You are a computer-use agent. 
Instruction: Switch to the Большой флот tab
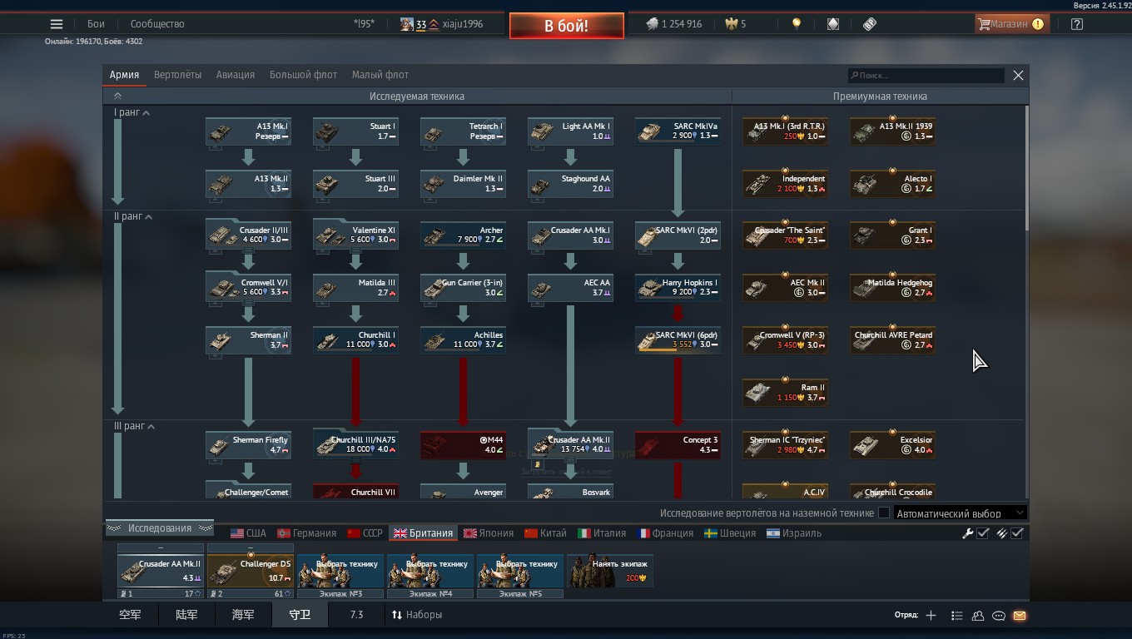[x=303, y=75]
